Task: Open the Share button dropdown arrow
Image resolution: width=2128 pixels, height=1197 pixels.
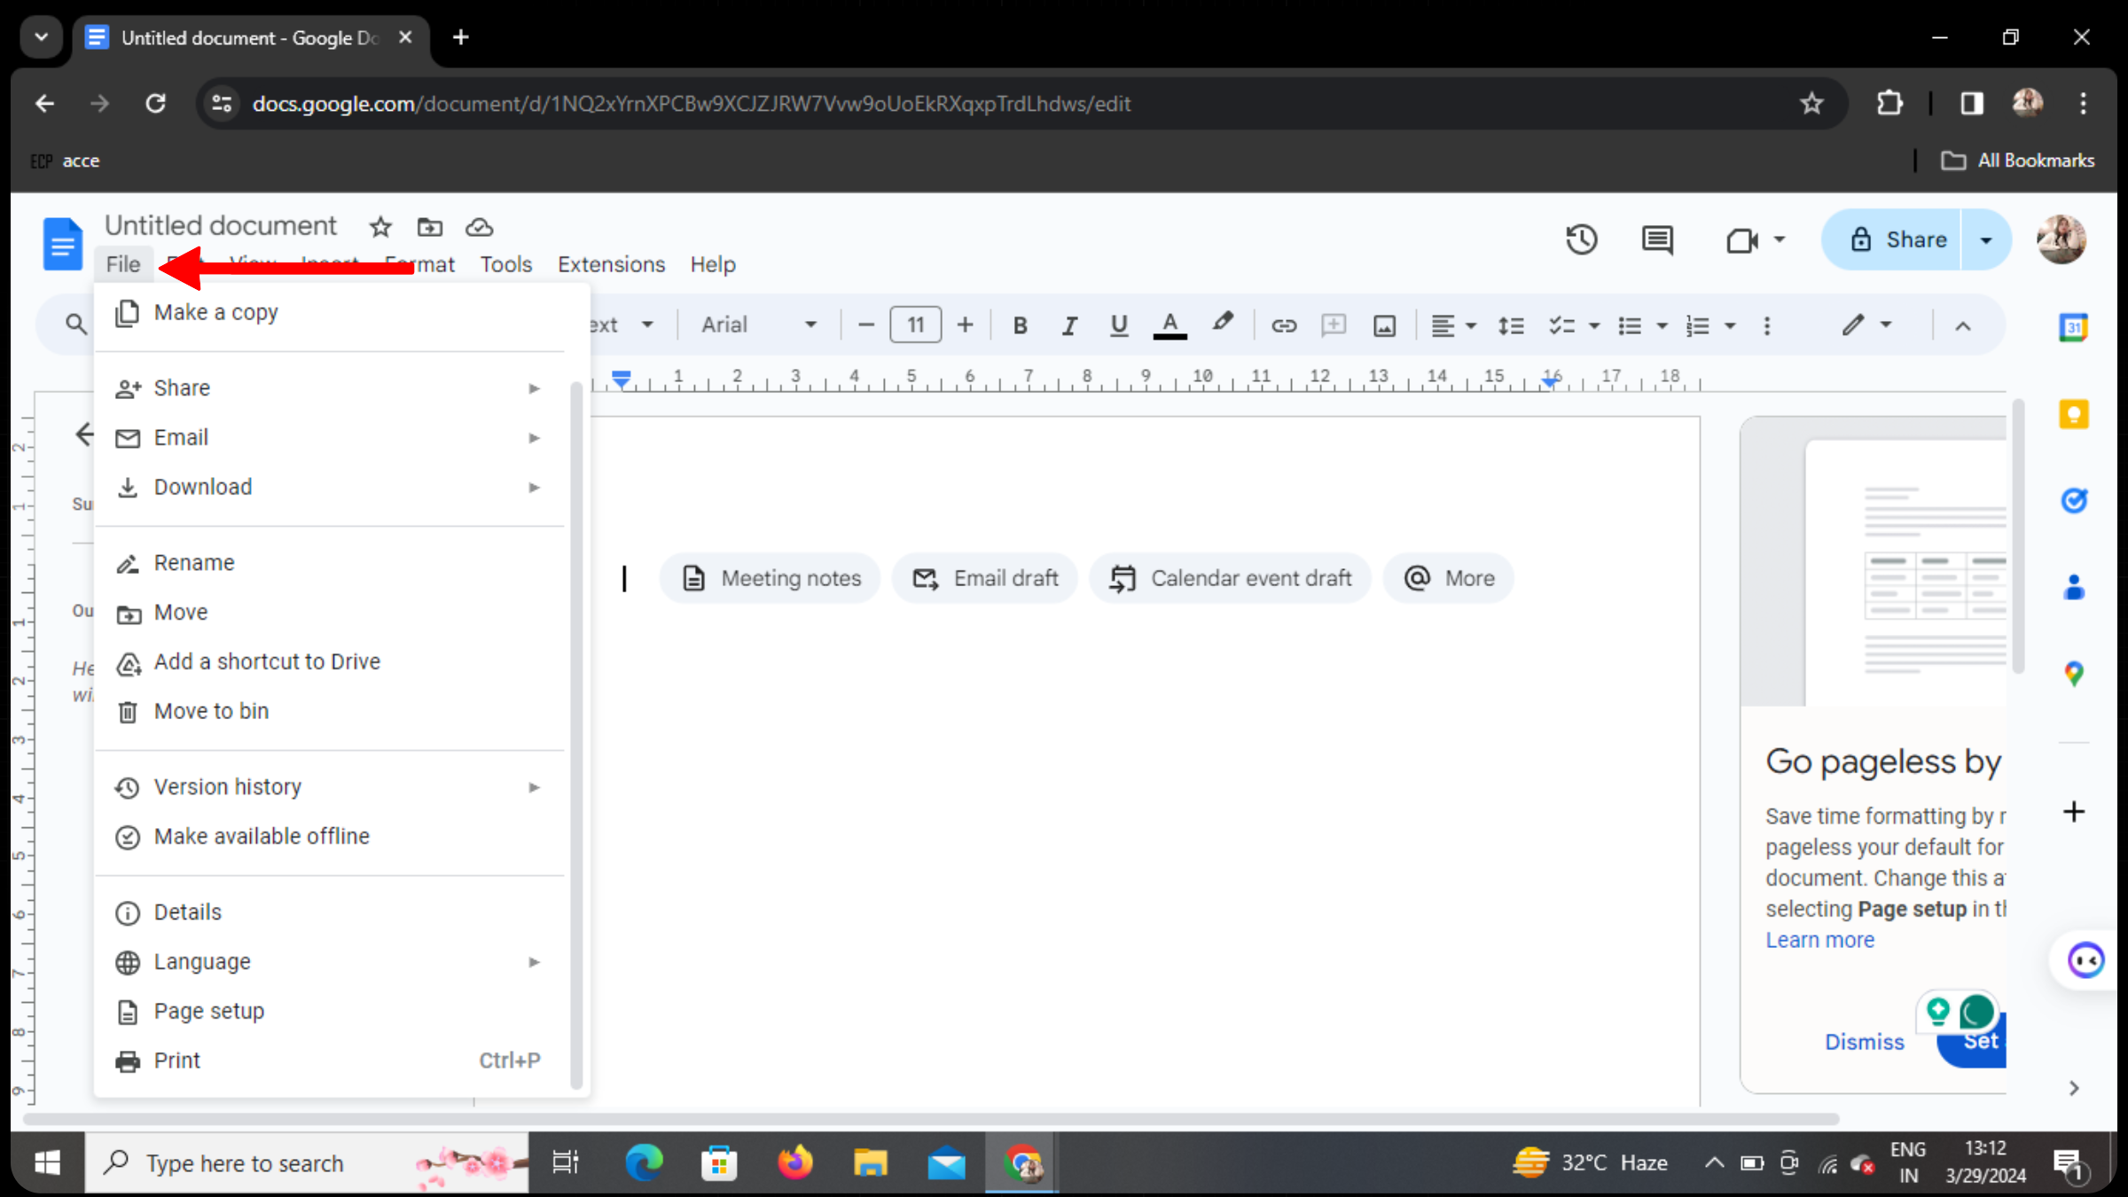Action: point(1986,239)
